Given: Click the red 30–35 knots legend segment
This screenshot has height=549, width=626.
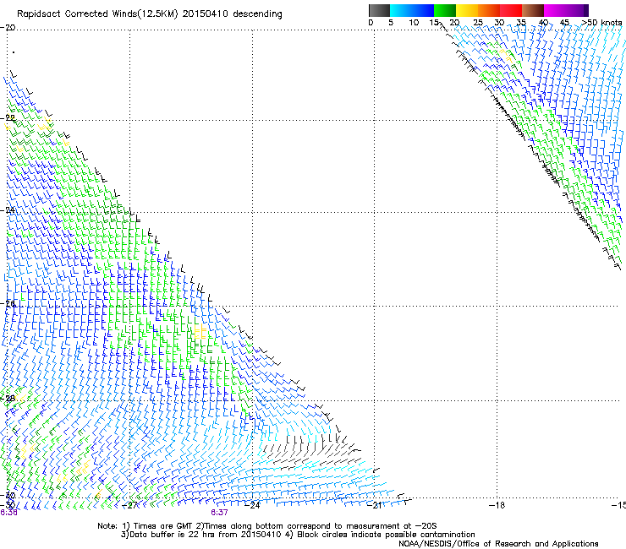Looking at the screenshot, I should tap(511, 10).
